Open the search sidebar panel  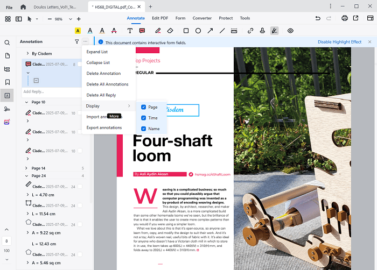[7, 42]
